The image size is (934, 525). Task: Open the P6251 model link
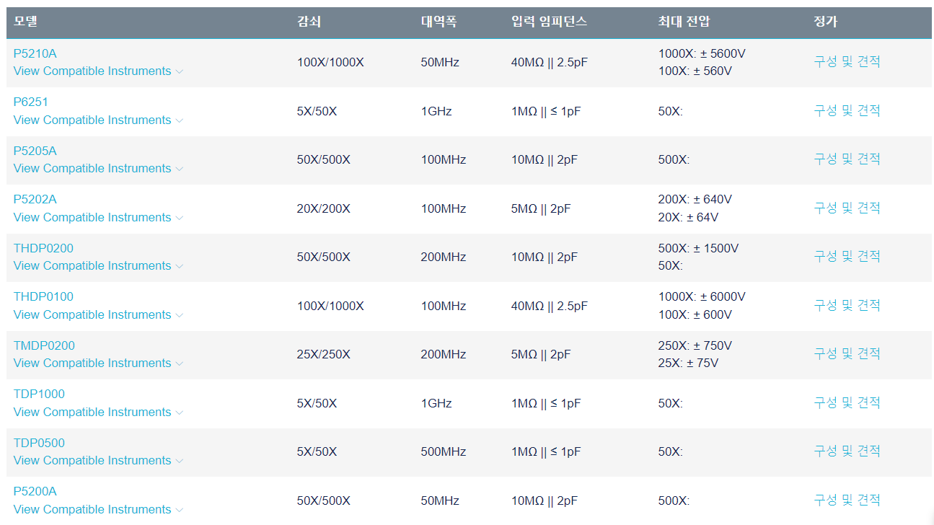tap(31, 102)
